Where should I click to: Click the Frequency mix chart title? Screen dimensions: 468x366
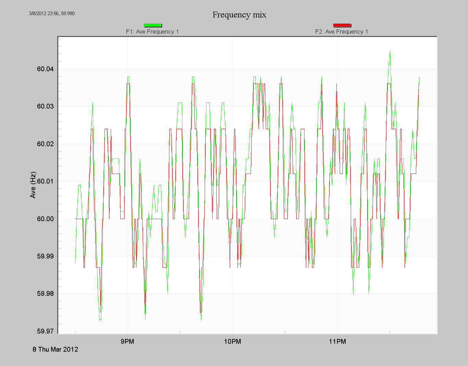[239, 15]
